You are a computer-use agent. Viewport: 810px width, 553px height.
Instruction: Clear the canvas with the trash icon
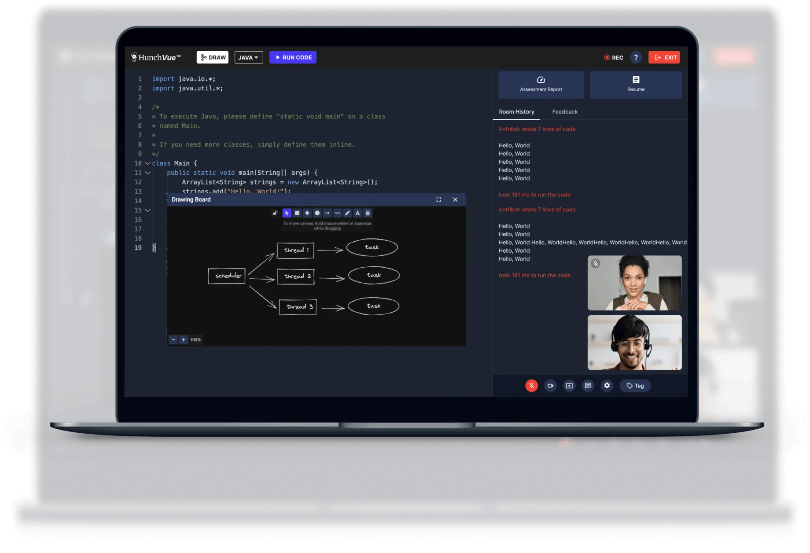[x=368, y=213]
